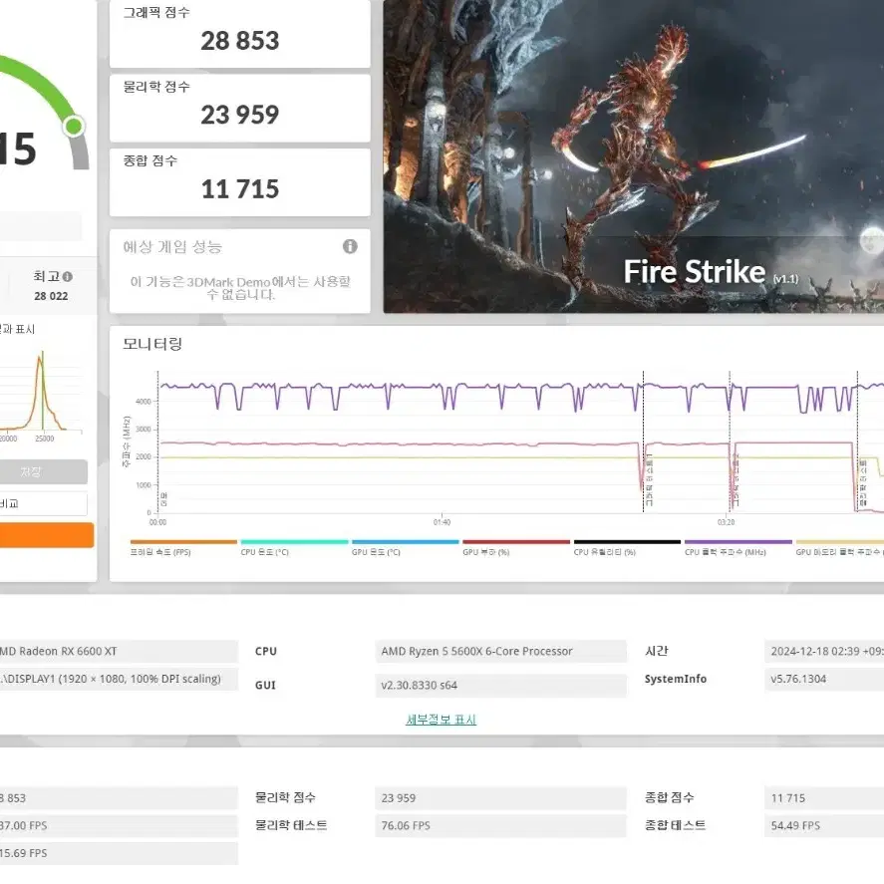The width and height of the screenshot is (884, 884).
Task: Click the Fire Strike preview image
Action: pos(634,156)
